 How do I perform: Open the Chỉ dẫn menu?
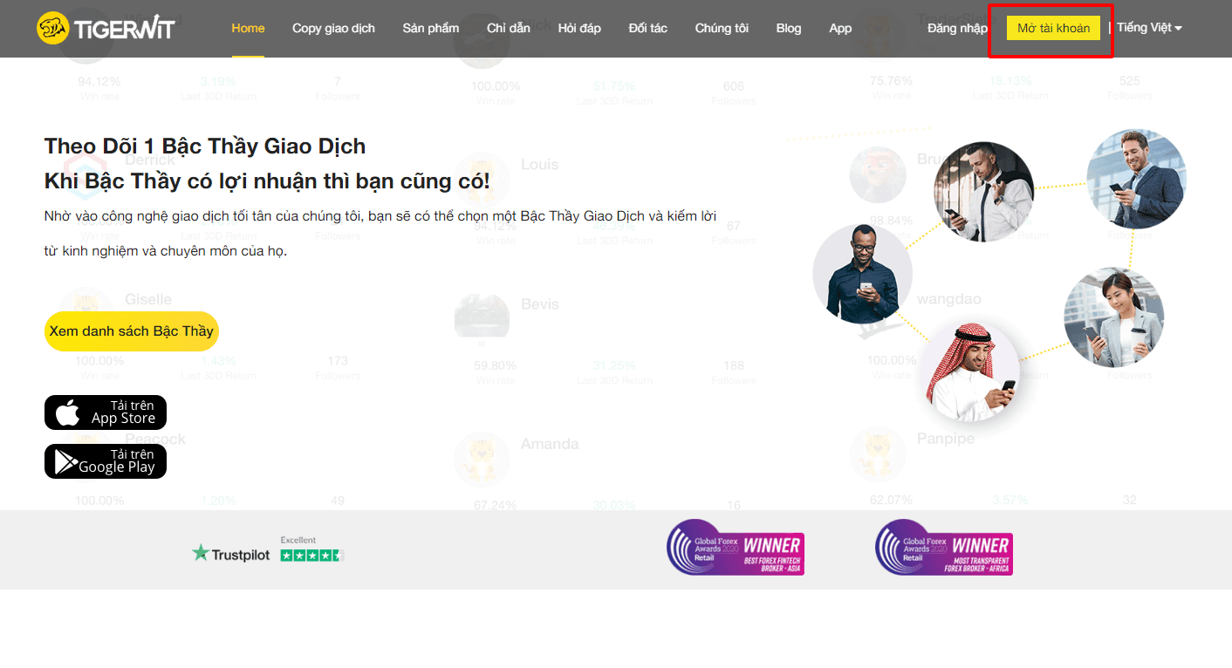[509, 28]
